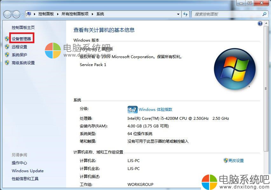Click the 搜索控制面板 search field
The height and width of the screenshot is (190, 271).
(x=227, y=14)
